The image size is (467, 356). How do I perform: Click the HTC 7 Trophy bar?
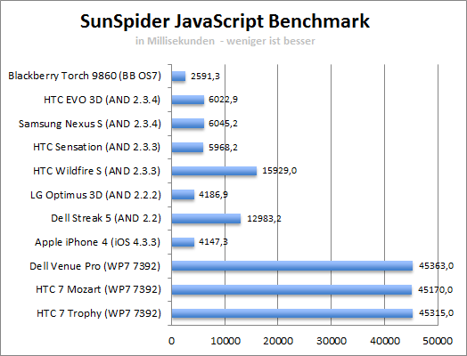pyautogui.click(x=292, y=313)
